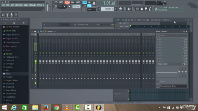Open Chrome from the taskbar
This screenshot has width=198, height=111.
click(56, 108)
